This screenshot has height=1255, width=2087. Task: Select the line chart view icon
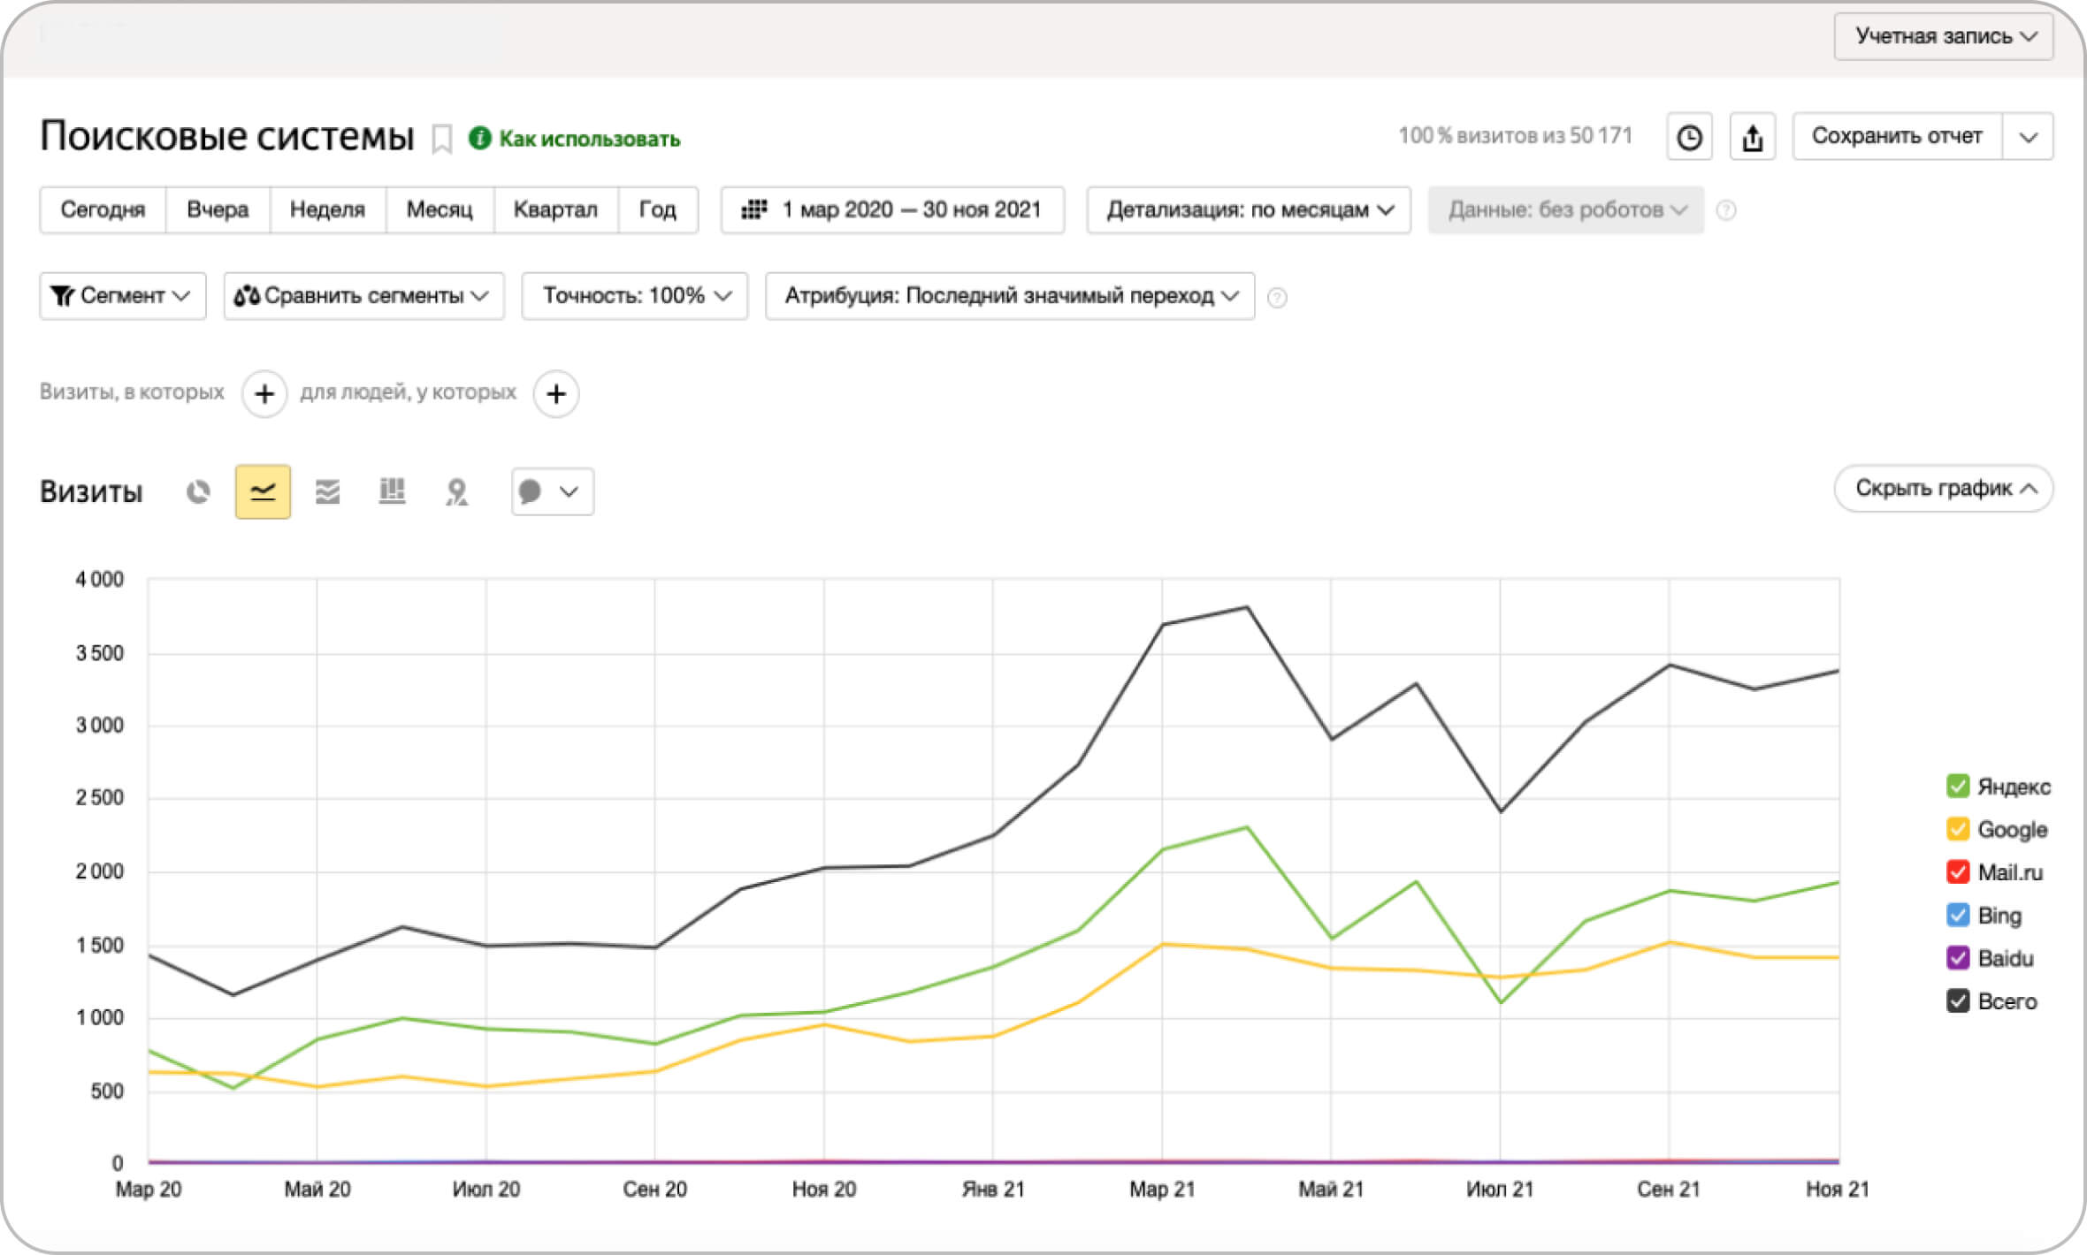pos(263,491)
